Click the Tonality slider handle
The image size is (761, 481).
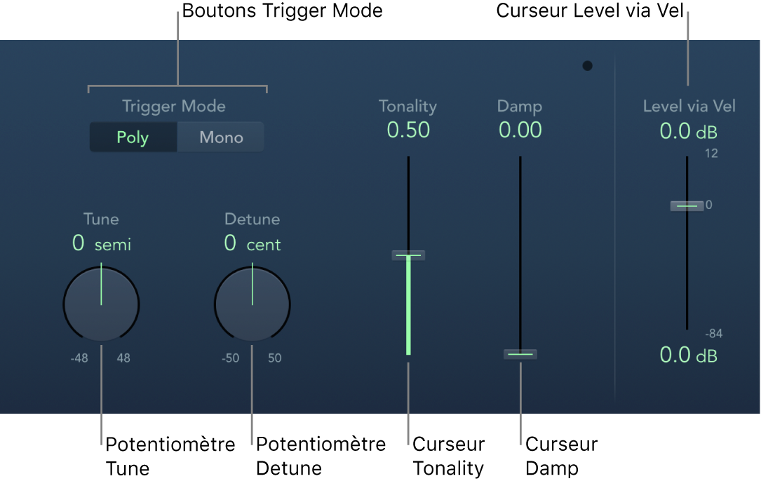(408, 255)
